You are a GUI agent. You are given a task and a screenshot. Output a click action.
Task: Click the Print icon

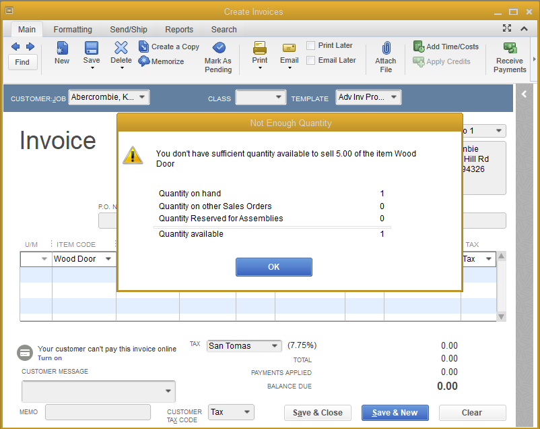point(260,48)
